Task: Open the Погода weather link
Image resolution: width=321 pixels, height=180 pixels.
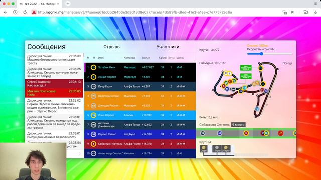Action: [287, 63]
